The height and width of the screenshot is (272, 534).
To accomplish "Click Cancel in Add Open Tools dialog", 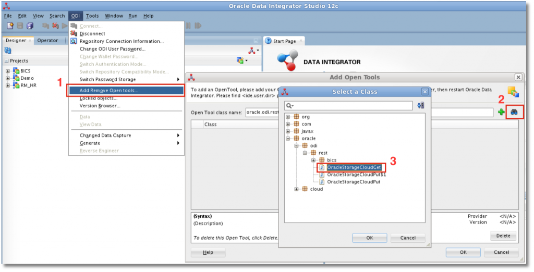I will 501,252.
